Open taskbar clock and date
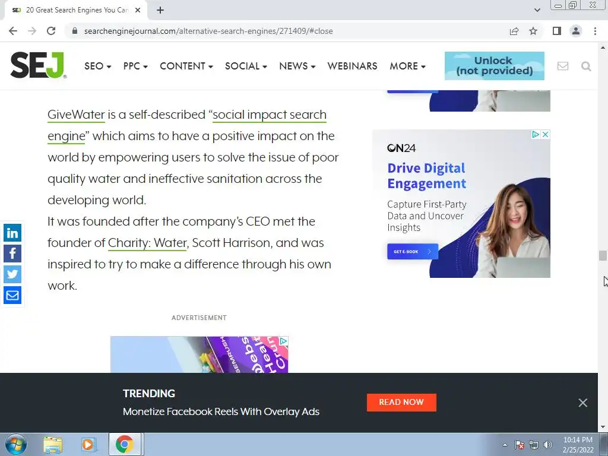This screenshot has height=456, width=608. pyautogui.click(x=578, y=445)
